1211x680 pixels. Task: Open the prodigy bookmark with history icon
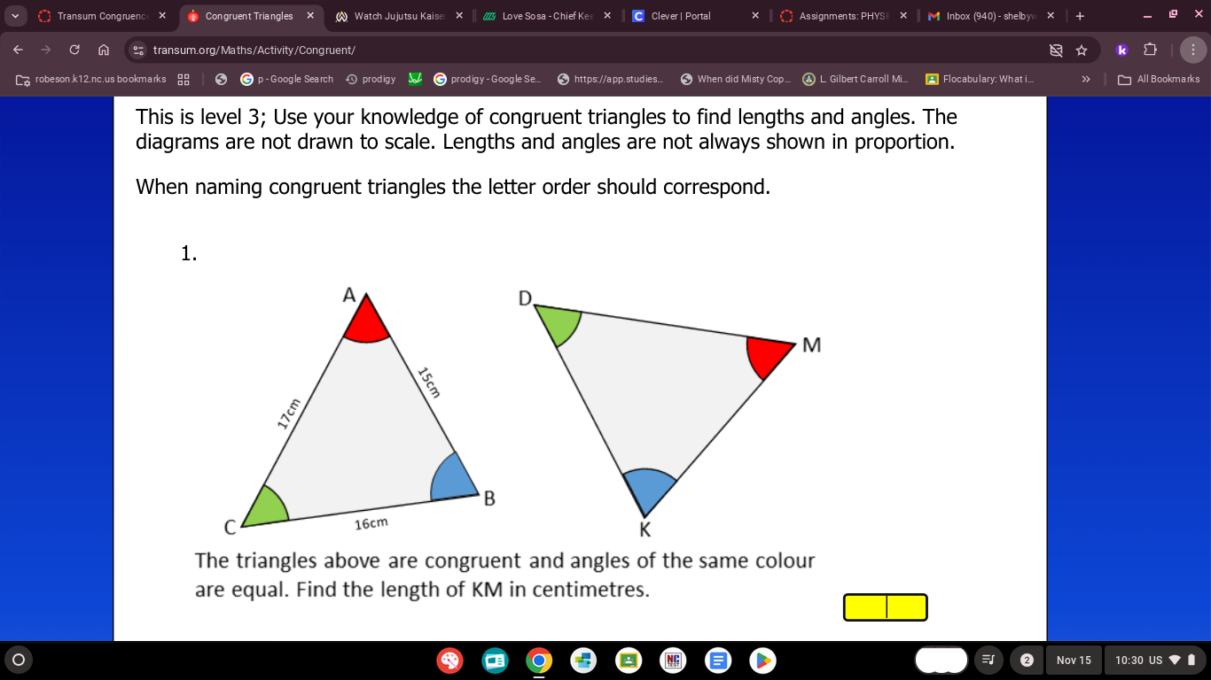(x=371, y=79)
